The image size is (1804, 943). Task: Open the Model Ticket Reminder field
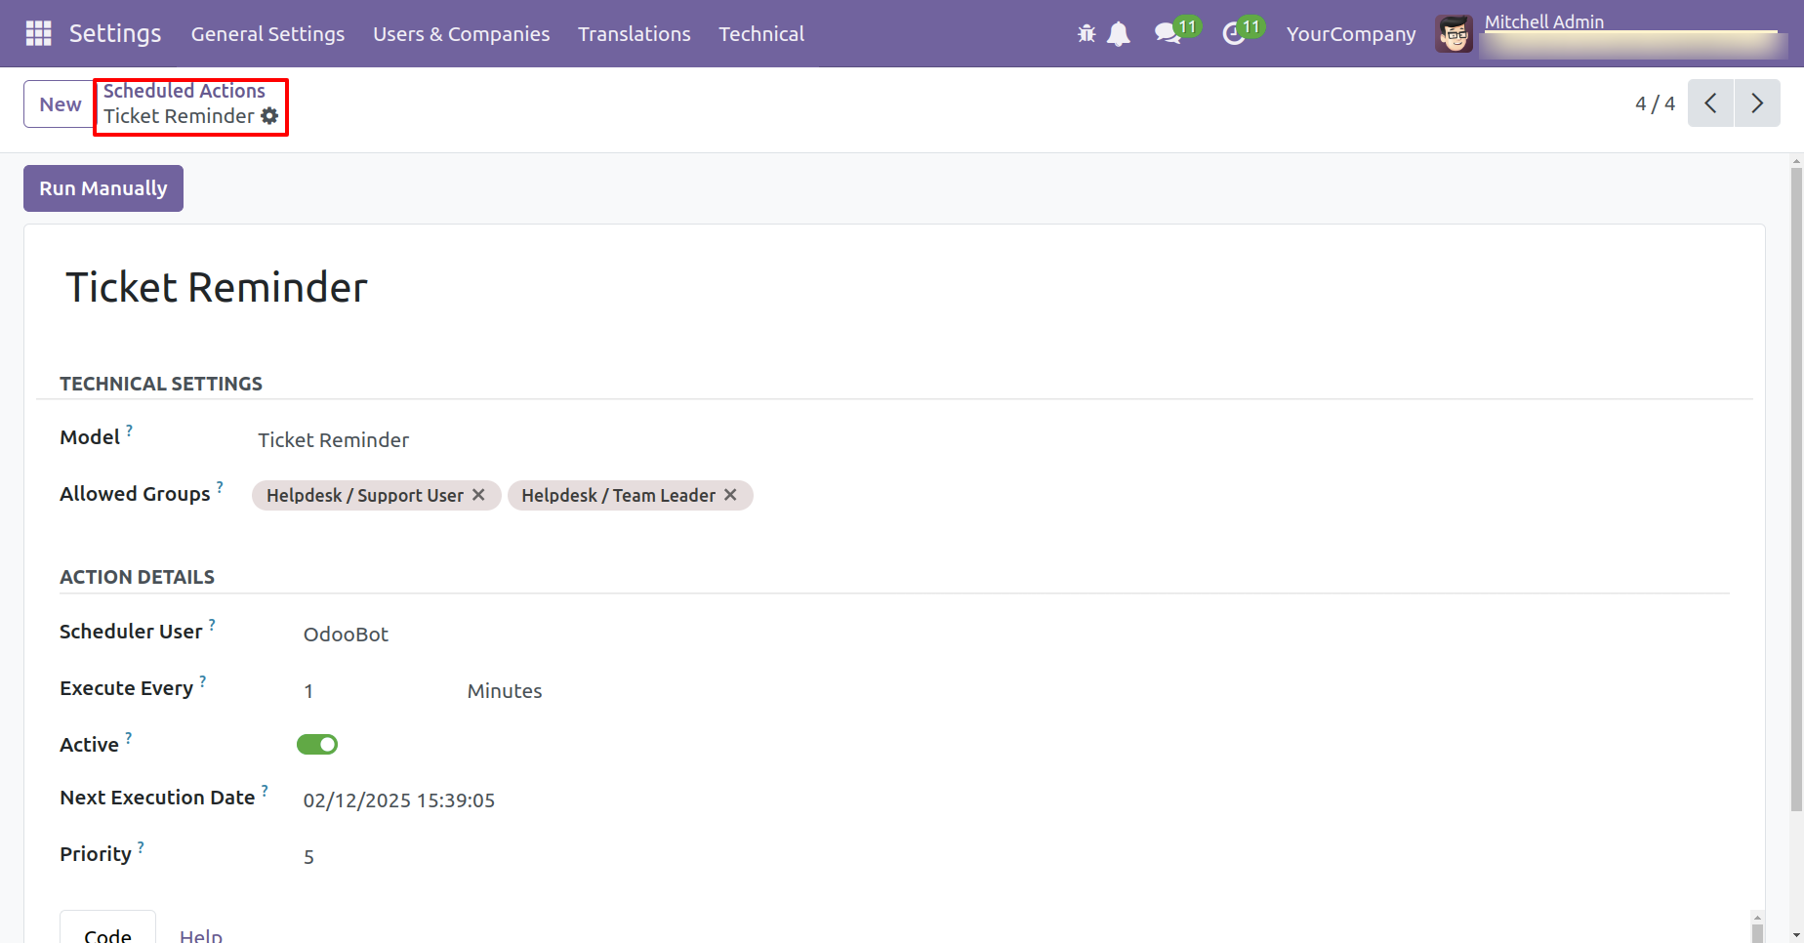pos(333,440)
